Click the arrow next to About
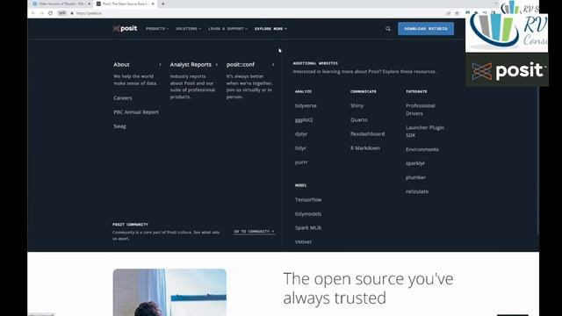 (160, 64)
